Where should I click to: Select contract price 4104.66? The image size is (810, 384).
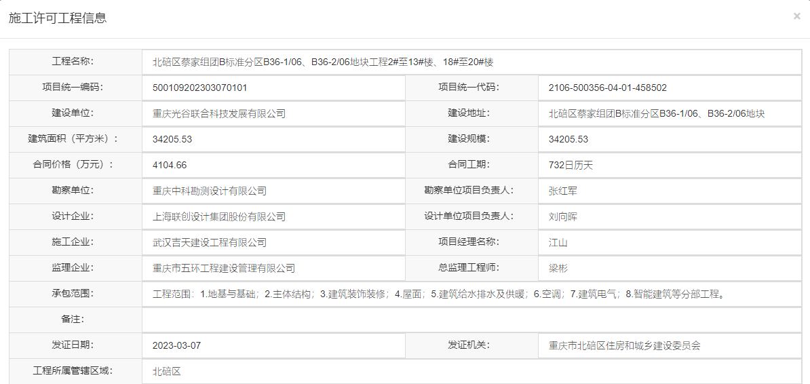click(x=170, y=166)
